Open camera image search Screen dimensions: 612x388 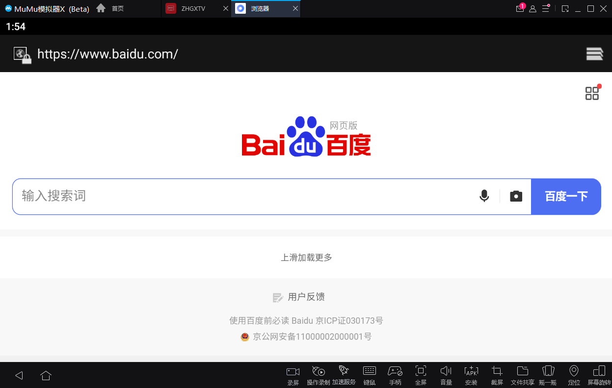[516, 196]
